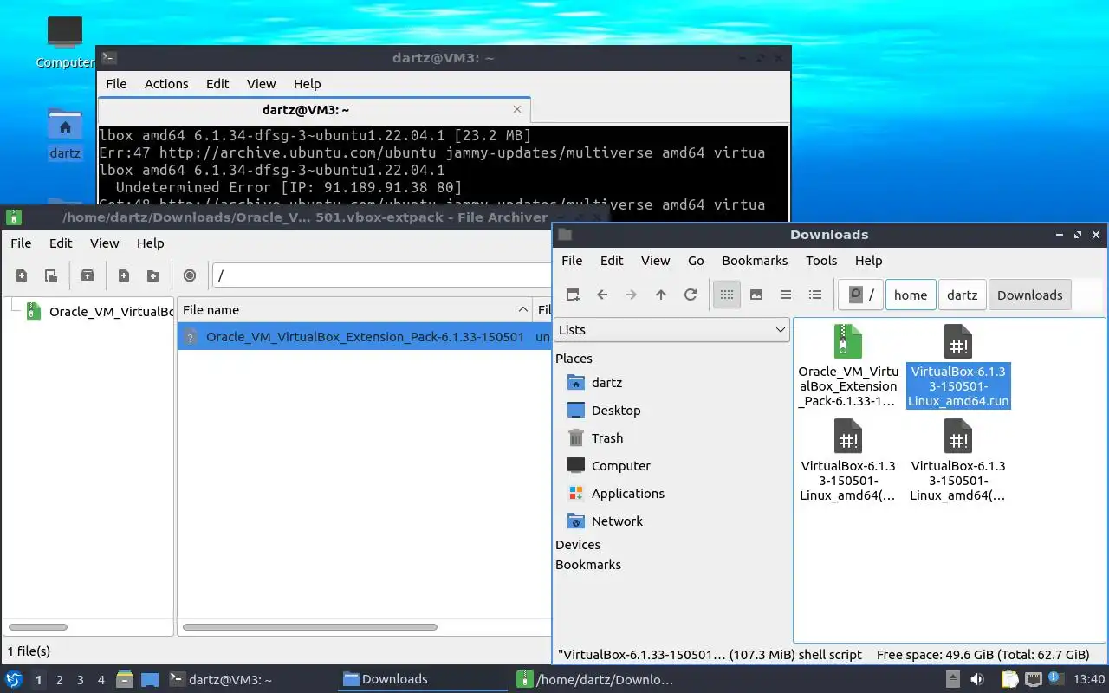This screenshot has height=693, width=1109.
Task: Open the Computer desktop icon
Action: (65, 42)
